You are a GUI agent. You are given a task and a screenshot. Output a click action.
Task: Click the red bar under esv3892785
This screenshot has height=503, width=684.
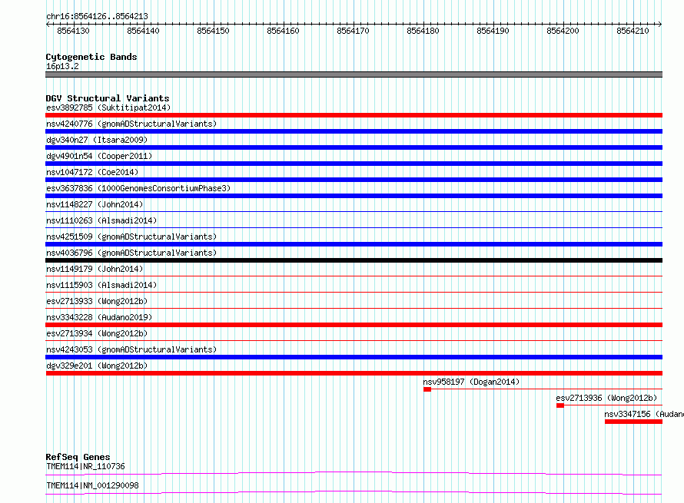(354, 115)
